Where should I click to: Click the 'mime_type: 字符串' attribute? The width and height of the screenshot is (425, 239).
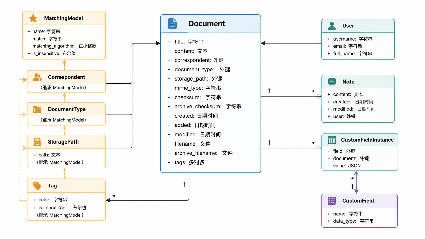tap(194, 88)
